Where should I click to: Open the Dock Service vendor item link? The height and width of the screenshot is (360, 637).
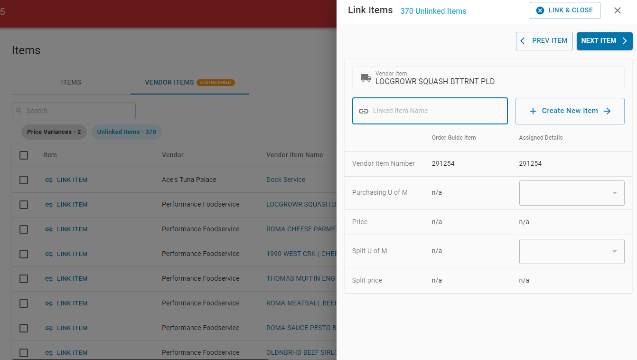coord(286,180)
